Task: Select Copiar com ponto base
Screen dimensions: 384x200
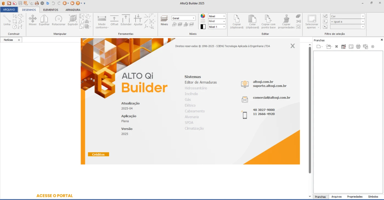Action: click(x=268, y=22)
